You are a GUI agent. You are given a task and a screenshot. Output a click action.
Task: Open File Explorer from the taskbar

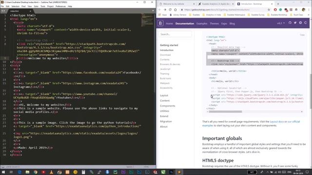tap(27, 172)
